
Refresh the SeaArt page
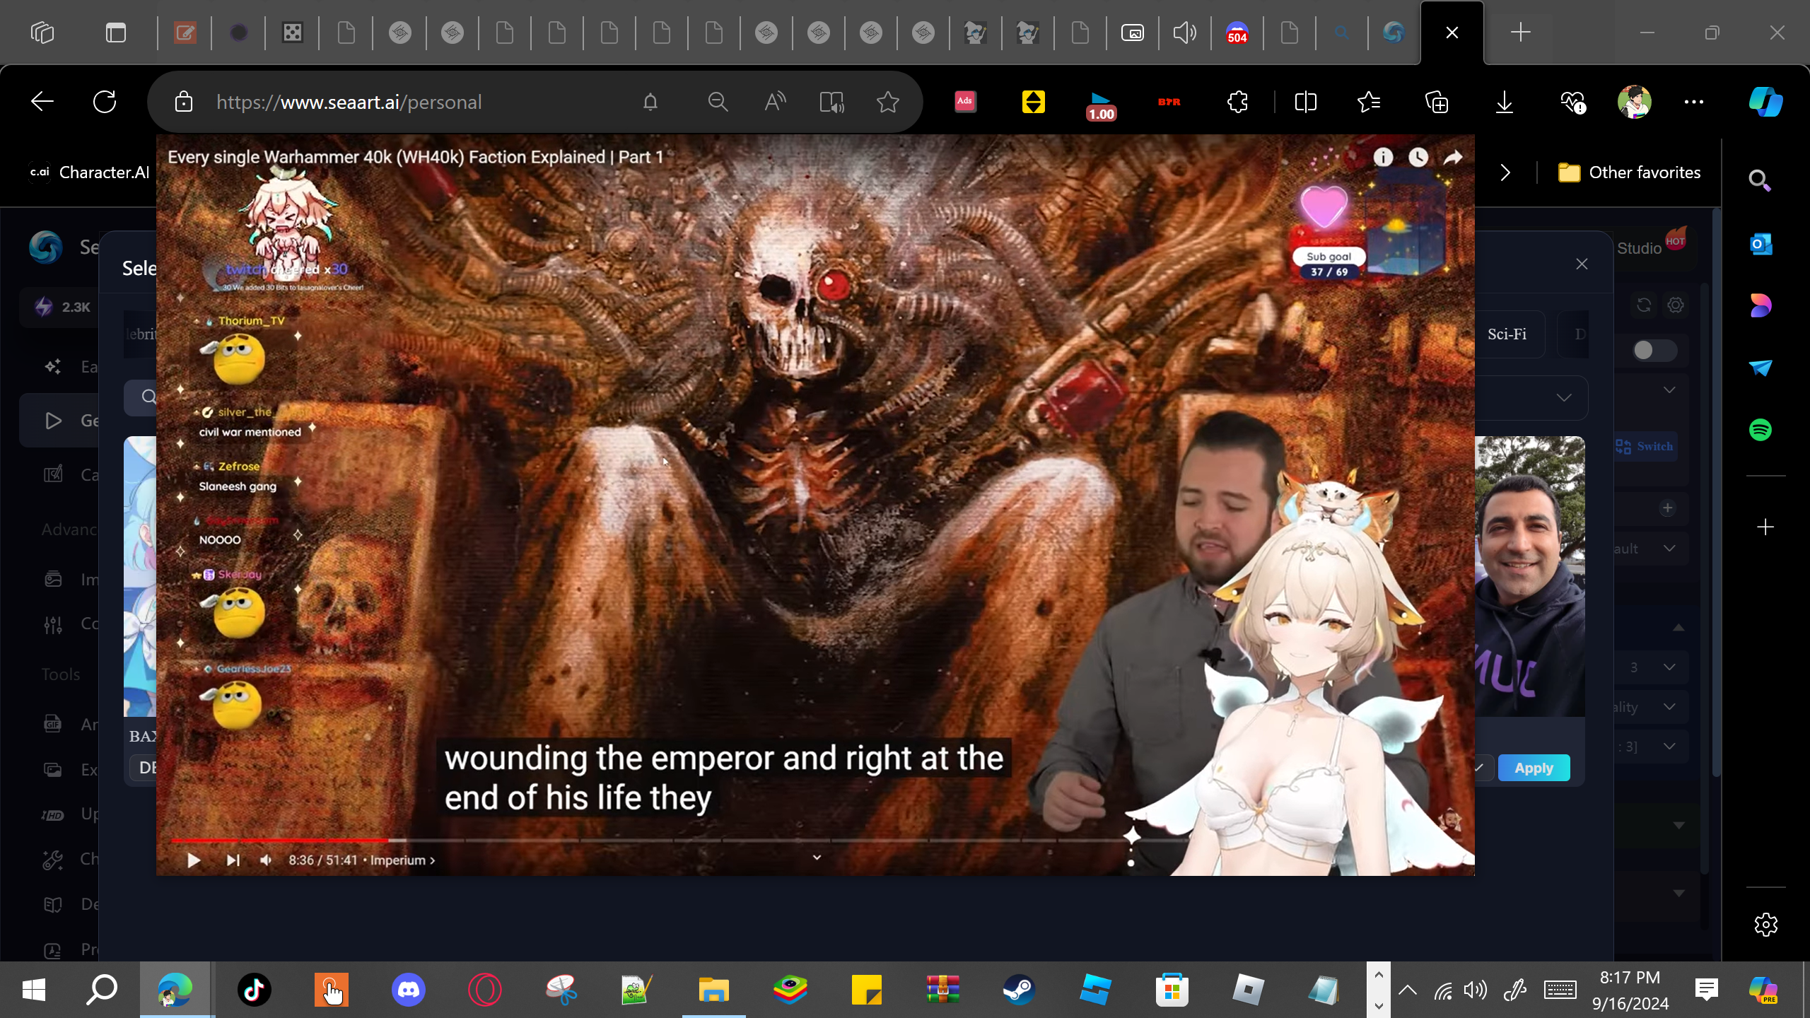tap(105, 102)
